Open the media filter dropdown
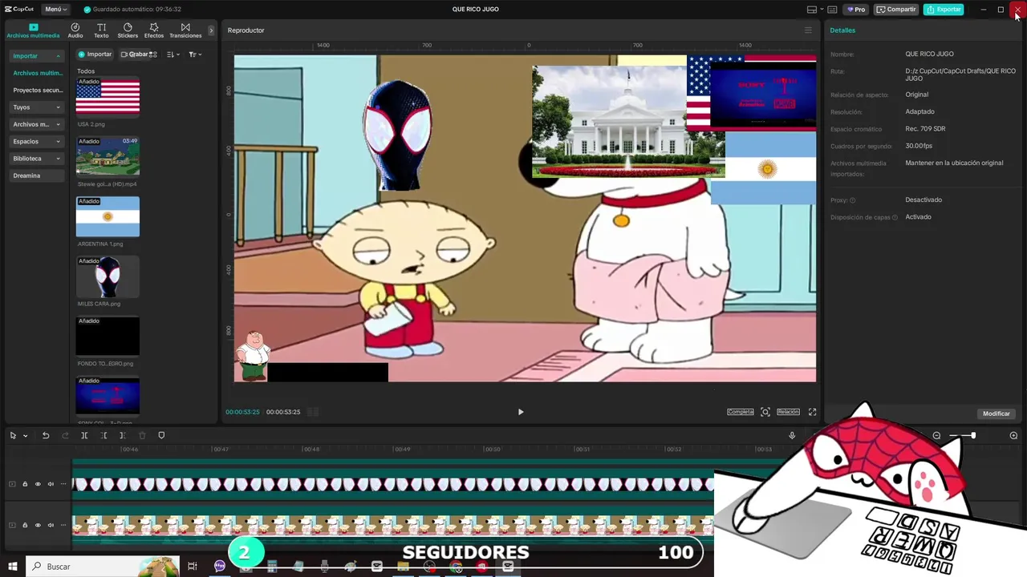Screen dimensions: 1027x577 pos(195,54)
